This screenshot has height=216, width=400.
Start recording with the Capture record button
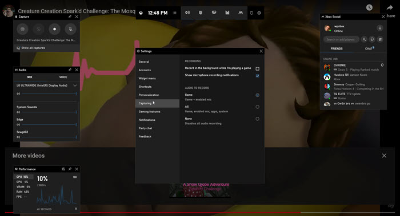click(x=54, y=29)
